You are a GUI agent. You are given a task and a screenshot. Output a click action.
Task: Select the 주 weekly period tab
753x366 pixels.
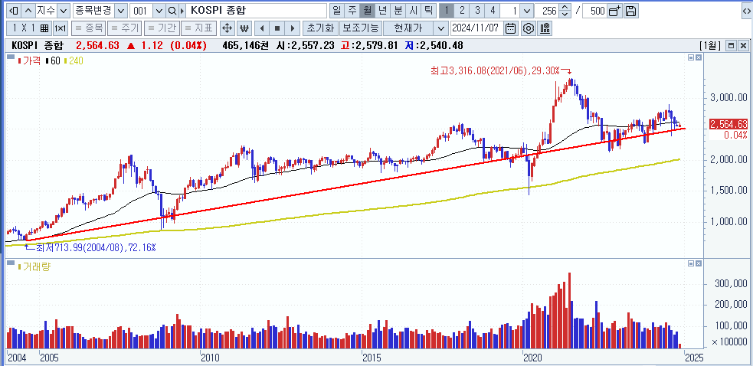pos(352,11)
